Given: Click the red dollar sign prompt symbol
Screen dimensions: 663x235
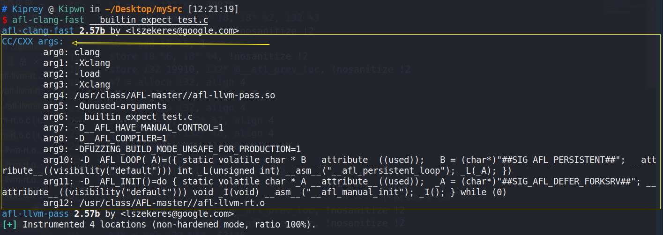Looking at the screenshot, I should point(5,20).
